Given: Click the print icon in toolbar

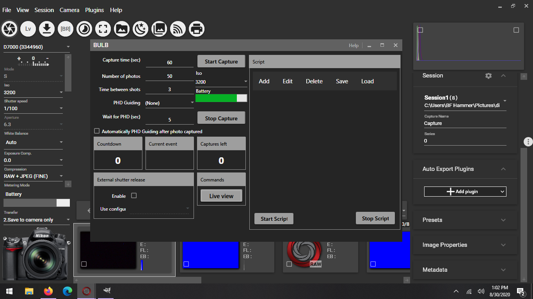Looking at the screenshot, I should tap(197, 29).
